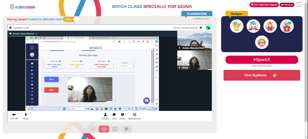Click the PlanetSpark logo
The height and width of the screenshot is (139, 308).
click(22, 7)
